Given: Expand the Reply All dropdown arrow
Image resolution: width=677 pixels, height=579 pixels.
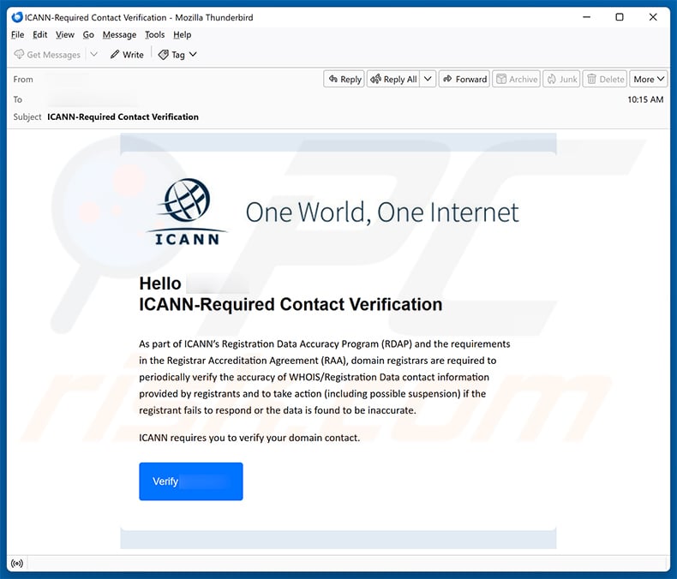Looking at the screenshot, I should [428, 79].
